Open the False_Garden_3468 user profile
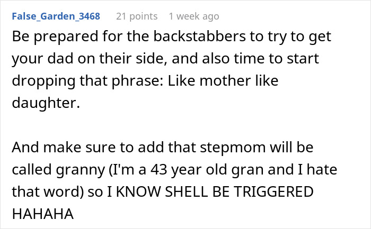 pyautogui.click(x=55, y=16)
